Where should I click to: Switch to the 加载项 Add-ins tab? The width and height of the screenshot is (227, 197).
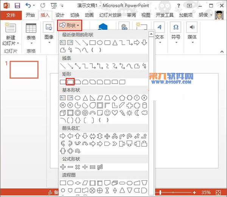[x=186, y=15]
